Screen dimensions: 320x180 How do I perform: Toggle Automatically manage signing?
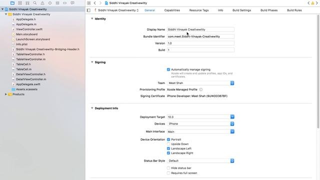tap(168, 69)
